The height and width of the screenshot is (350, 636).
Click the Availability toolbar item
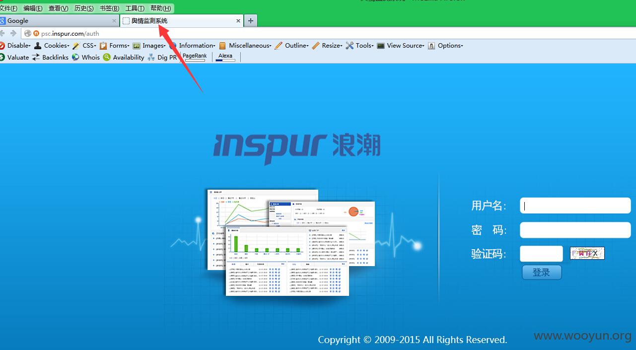[x=124, y=57]
